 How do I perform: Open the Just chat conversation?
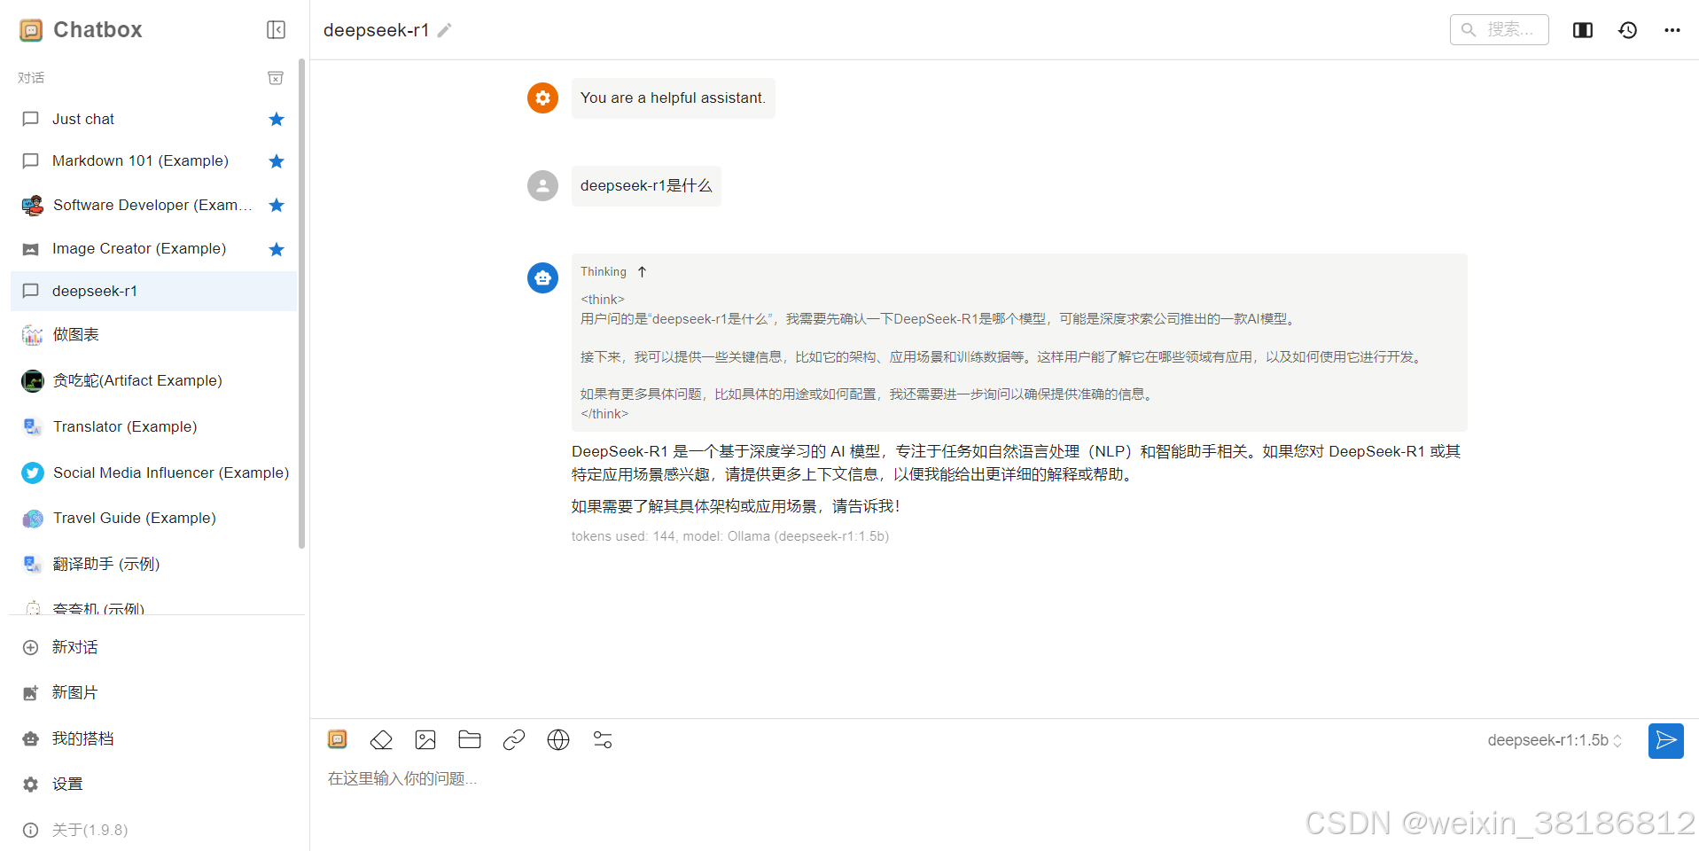click(153, 119)
